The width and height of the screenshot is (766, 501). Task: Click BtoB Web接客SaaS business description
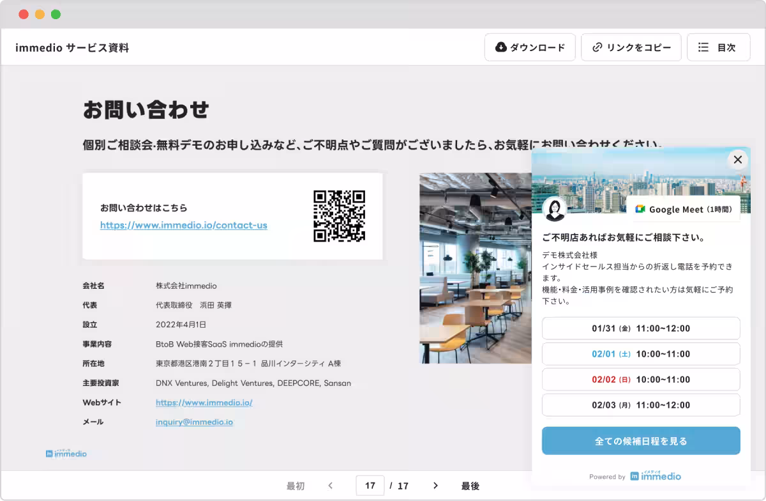click(219, 344)
